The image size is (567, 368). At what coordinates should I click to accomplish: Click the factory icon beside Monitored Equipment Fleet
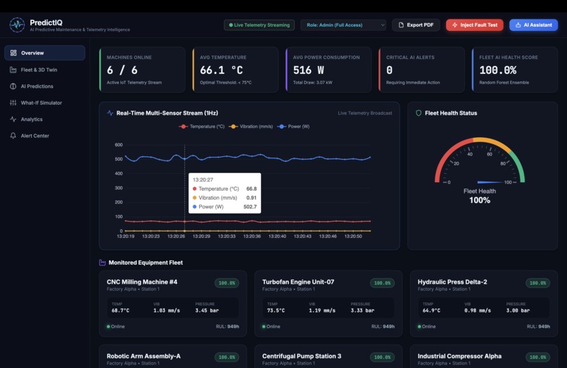[102, 262]
